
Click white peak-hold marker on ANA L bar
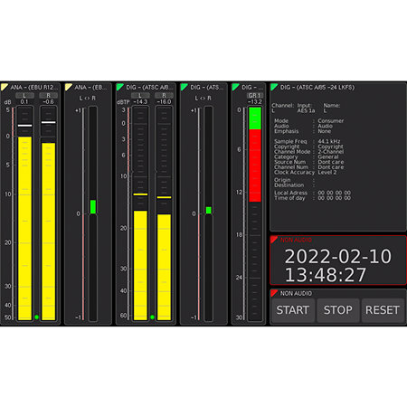(x=24, y=126)
